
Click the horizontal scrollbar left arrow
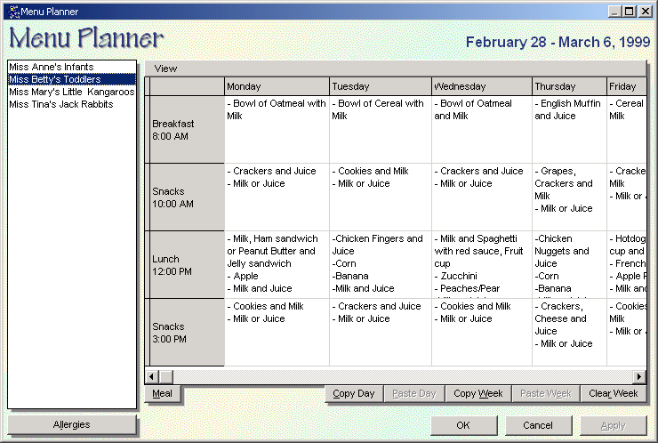[152, 377]
